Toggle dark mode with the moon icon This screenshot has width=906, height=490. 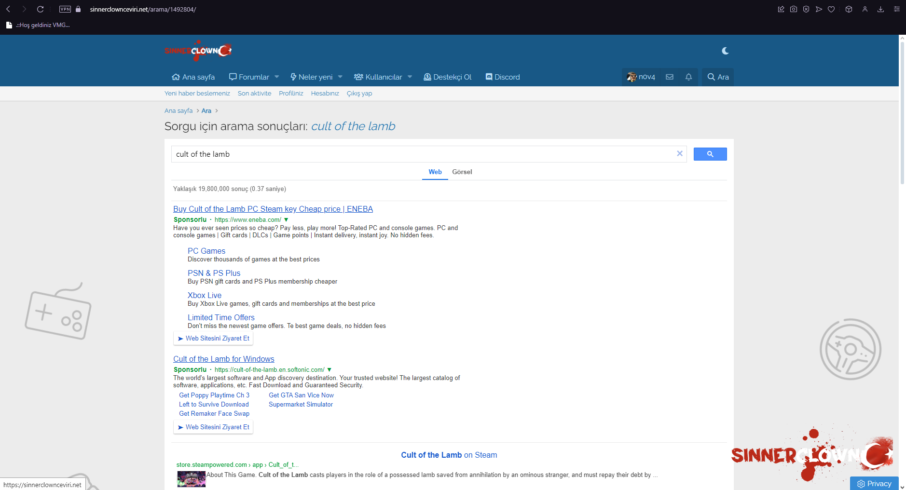tap(725, 51)
